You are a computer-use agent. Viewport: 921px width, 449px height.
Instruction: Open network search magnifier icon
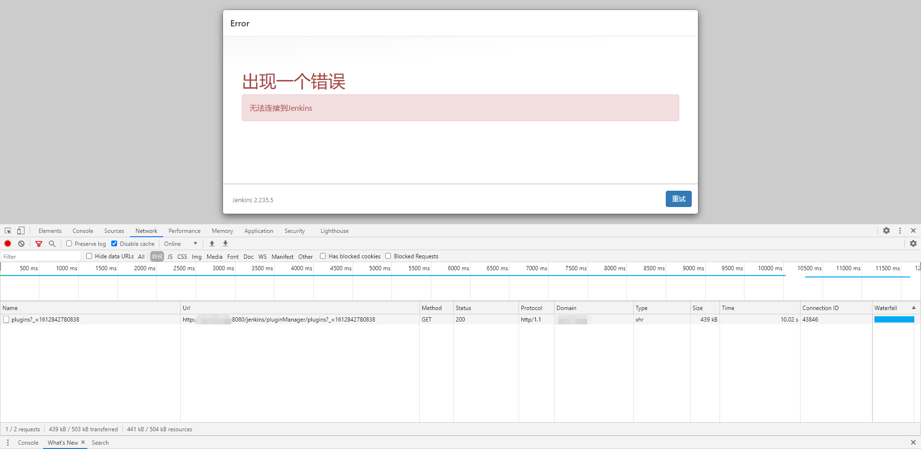coord(52,243)
